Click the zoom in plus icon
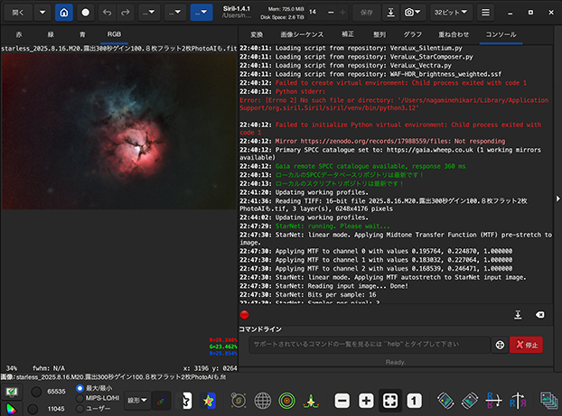Screen dimensions: 562x416 point(367,400)
